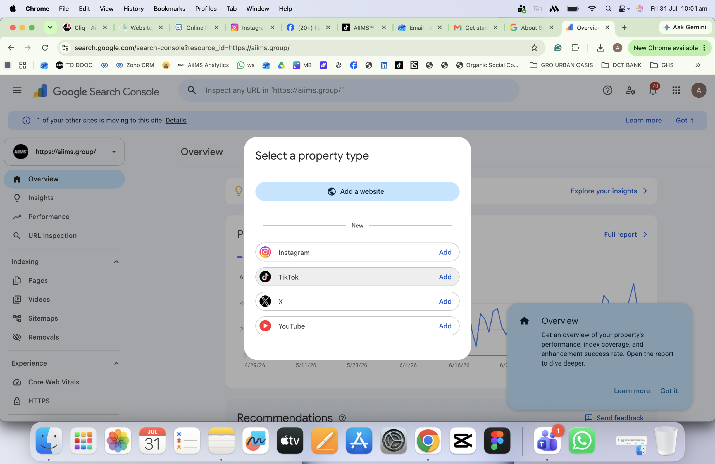The height and width of the screenshot is (464, 715).
Task: Switch to the Get started Gmail tab
Action: coord(476,28)
